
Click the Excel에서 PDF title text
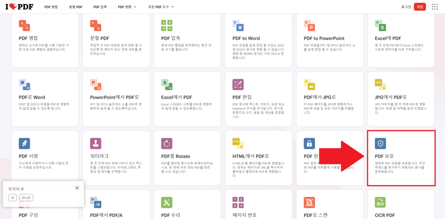[177, 97]
